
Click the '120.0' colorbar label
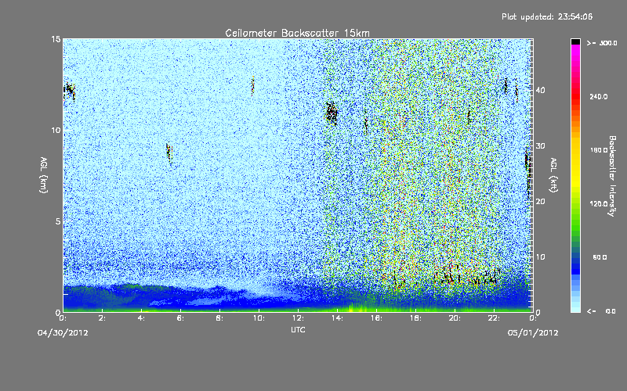599,204
